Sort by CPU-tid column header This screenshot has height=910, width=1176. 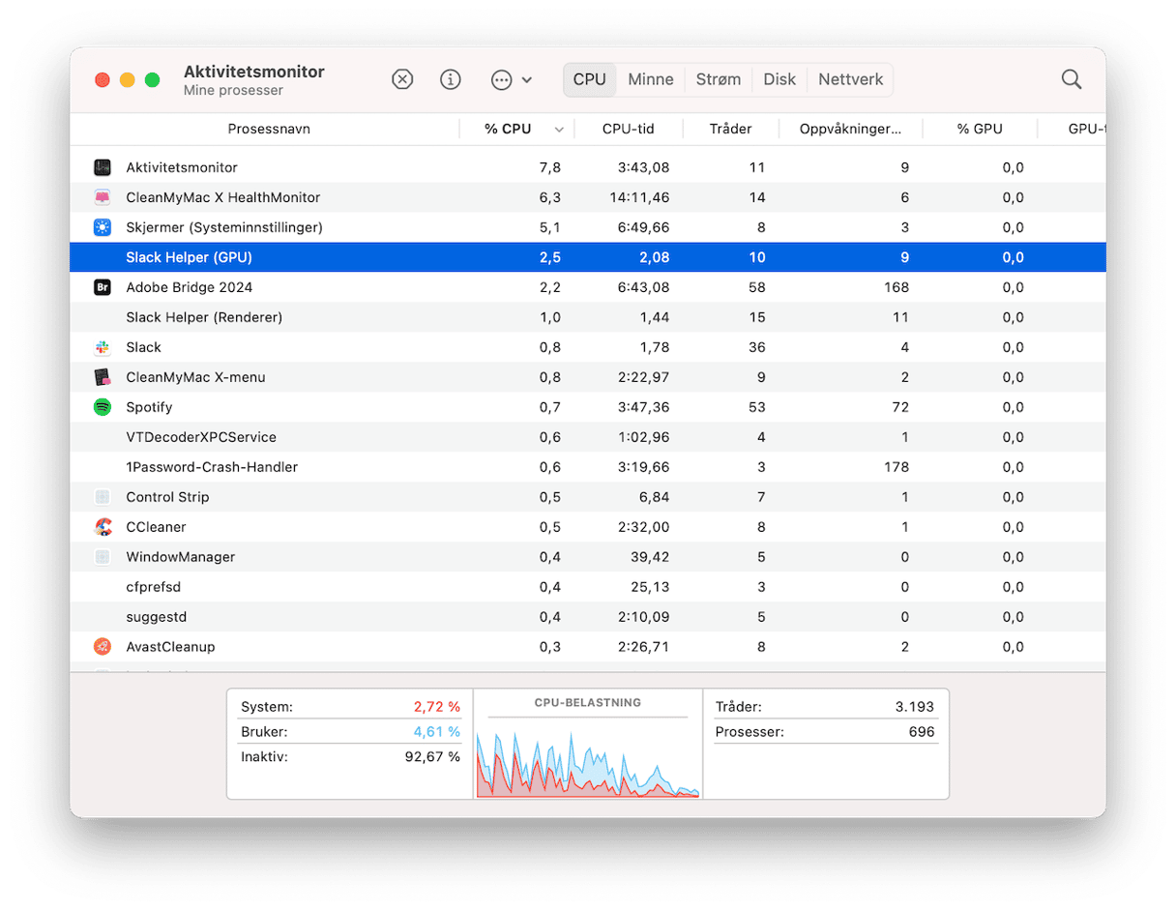pyautogui.click(x=629, y=129)
